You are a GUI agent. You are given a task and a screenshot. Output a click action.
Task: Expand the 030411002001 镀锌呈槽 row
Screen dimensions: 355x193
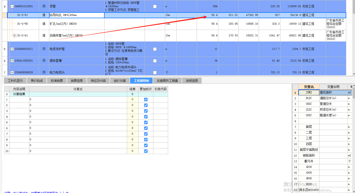tap(12, 61)
